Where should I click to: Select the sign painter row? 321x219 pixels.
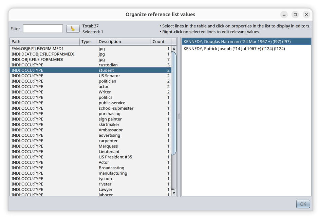pyautogui.click(x=91, y=119)
